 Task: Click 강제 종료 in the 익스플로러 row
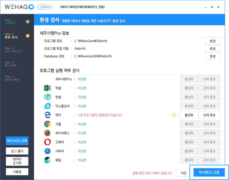click(x=209, y=106)
